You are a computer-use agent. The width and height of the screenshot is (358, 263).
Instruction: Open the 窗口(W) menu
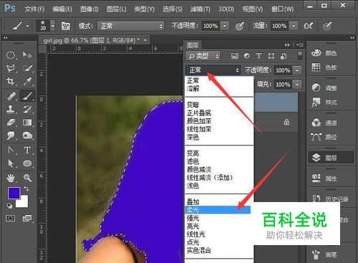coord(283,9)
